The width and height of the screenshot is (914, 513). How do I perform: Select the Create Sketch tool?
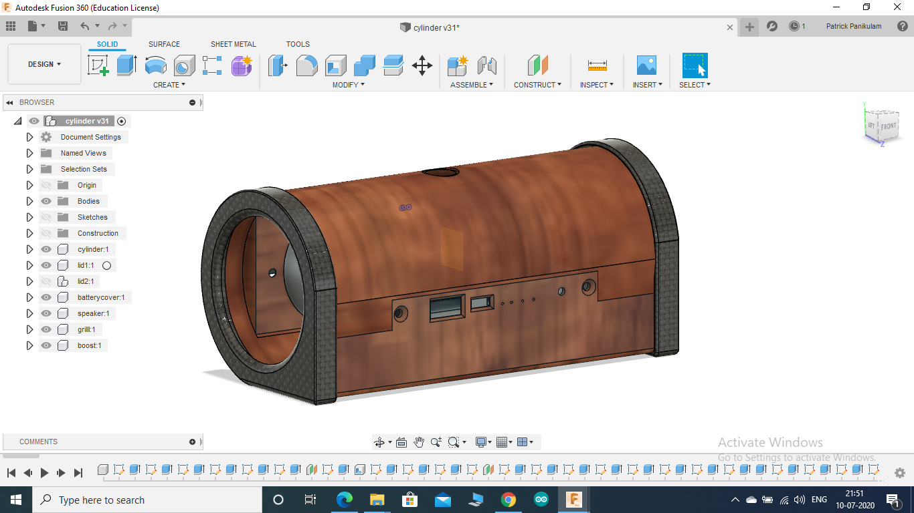click(x=98, y=65)
